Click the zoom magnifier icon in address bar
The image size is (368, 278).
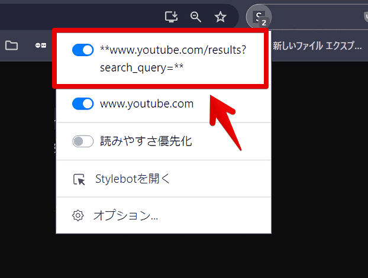[x=195, y=17]
